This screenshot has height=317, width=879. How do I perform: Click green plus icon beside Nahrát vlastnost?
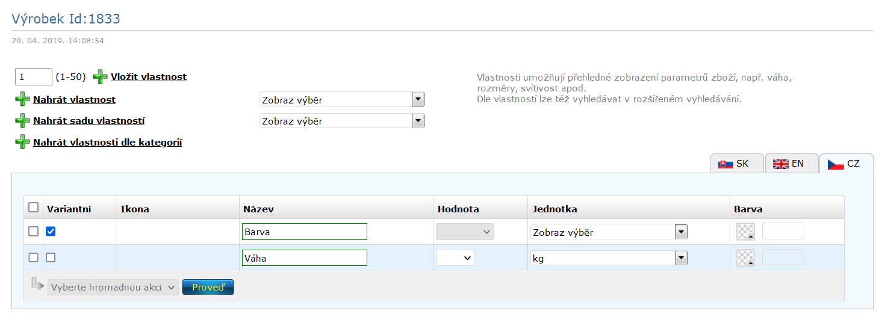coord(22,100)
